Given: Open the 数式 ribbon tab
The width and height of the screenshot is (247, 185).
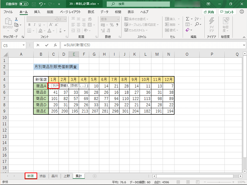Looking at the screenshot, I should [91, 12].
